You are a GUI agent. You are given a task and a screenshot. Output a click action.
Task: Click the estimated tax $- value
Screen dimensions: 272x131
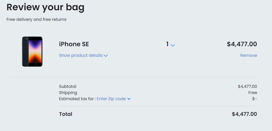[254, 99]
